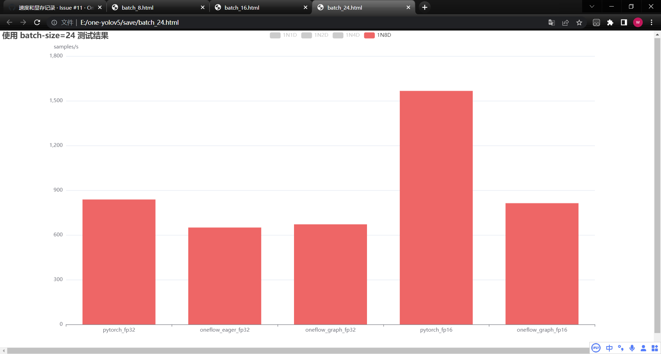Close the batch_24.html tab
661x354 pixels.
click(x=408, y=8)
